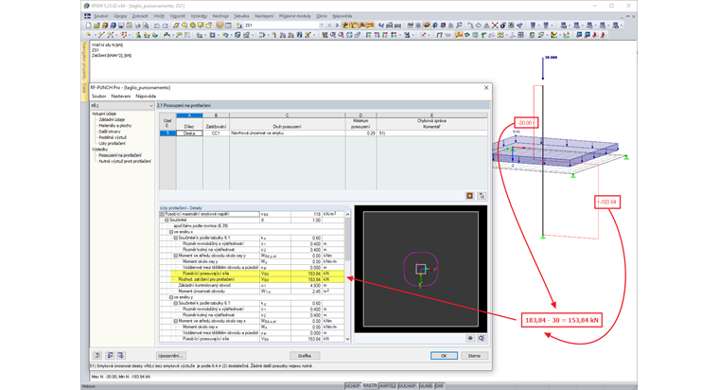719x390 pixels.
Task: Click the OK button
Action: coord(444,356)
